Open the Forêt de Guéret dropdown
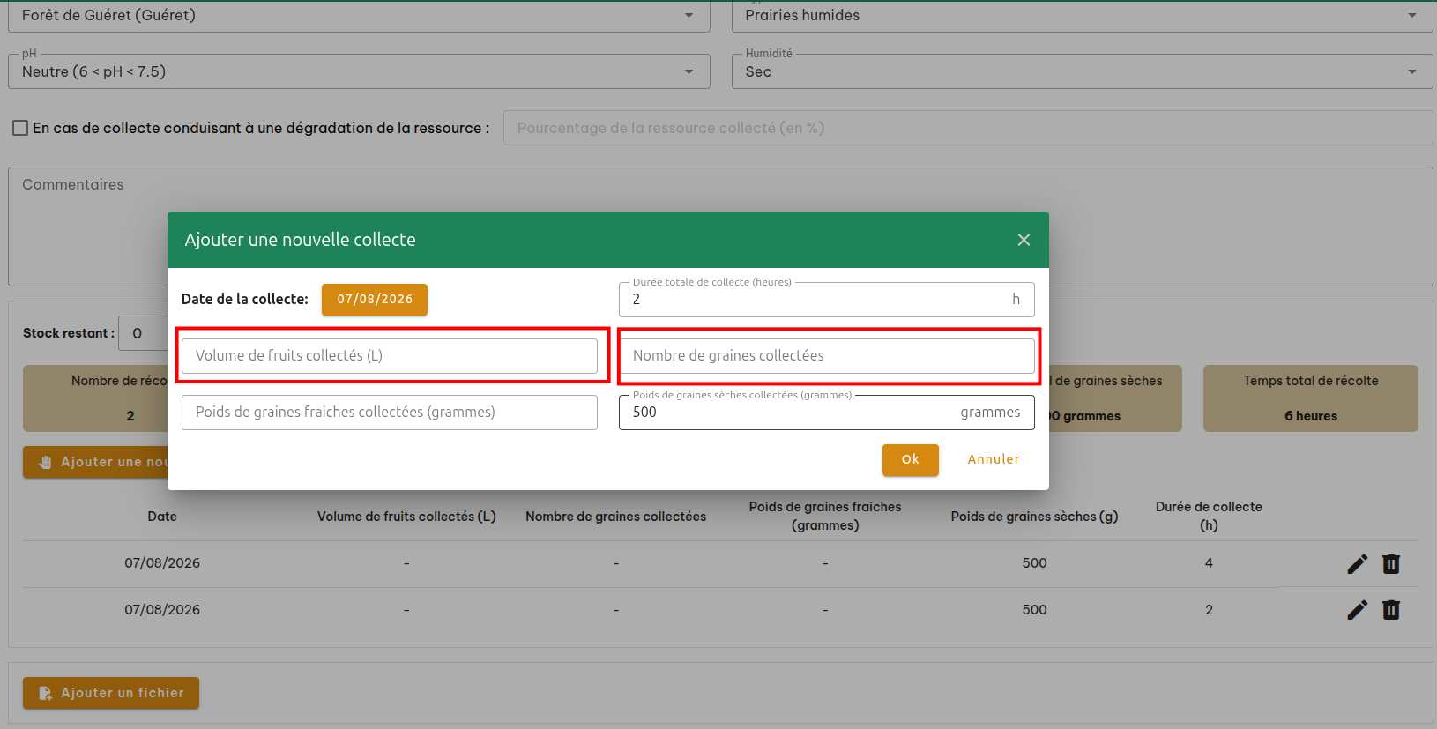This screenshot has width=1437, height=729. click(x=359, y=16)
